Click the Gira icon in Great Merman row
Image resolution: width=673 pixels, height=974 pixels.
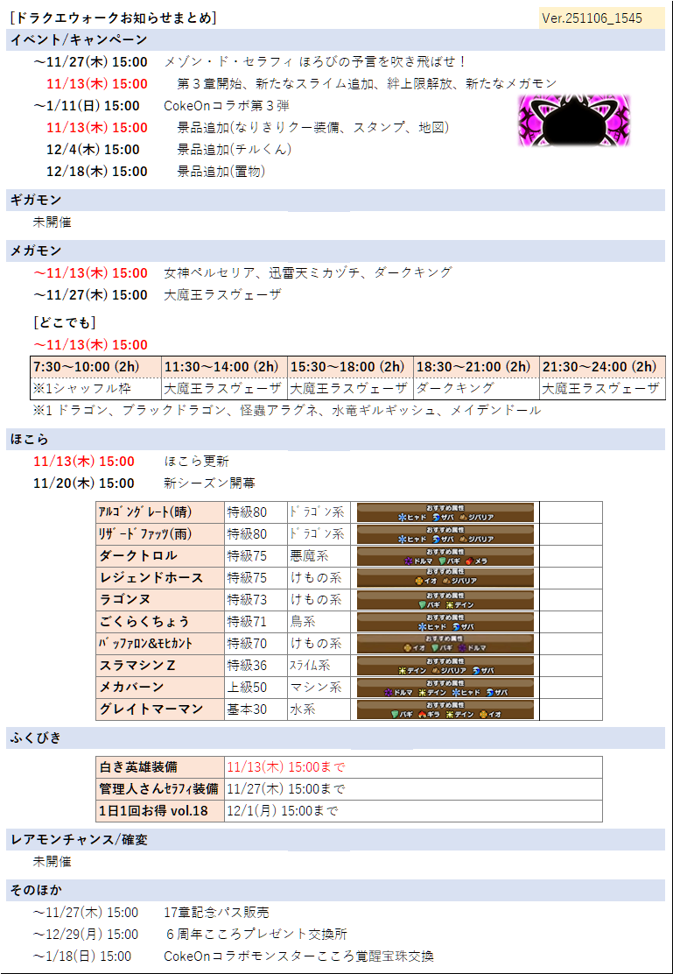(x=423, y=714)
